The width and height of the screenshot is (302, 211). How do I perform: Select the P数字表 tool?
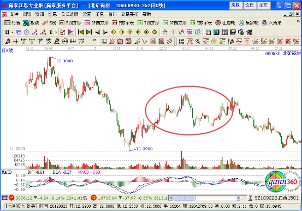point(123,23)
